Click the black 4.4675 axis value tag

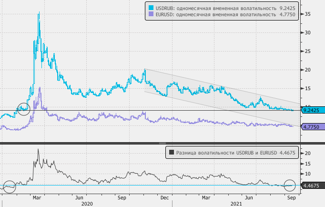(312, 186)
